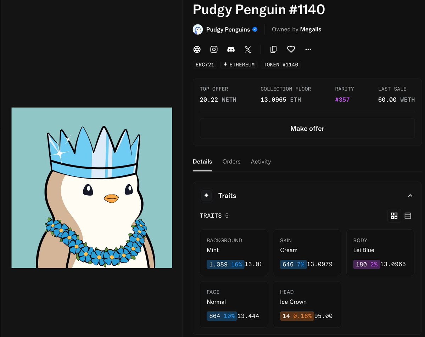
Task: Click the last sale 60.00 WETH
Action: [x=396, y=100]
